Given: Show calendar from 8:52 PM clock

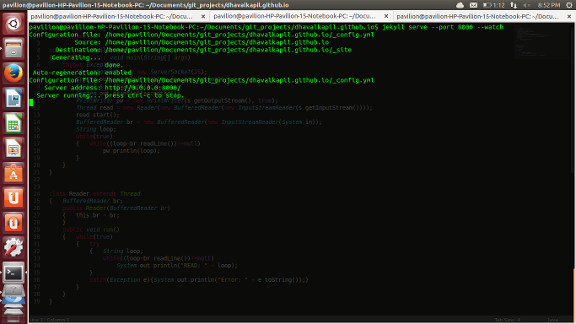Looking at the screenshot, I should click(x=549, y=5).
